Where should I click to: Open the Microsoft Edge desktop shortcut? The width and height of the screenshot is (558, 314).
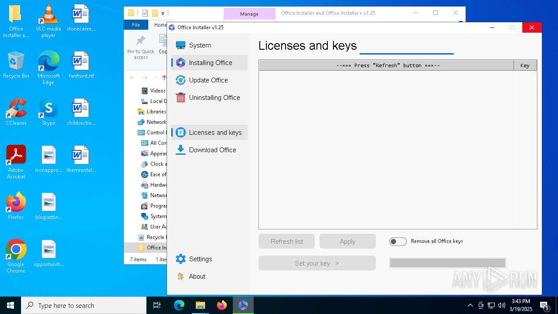48,68
